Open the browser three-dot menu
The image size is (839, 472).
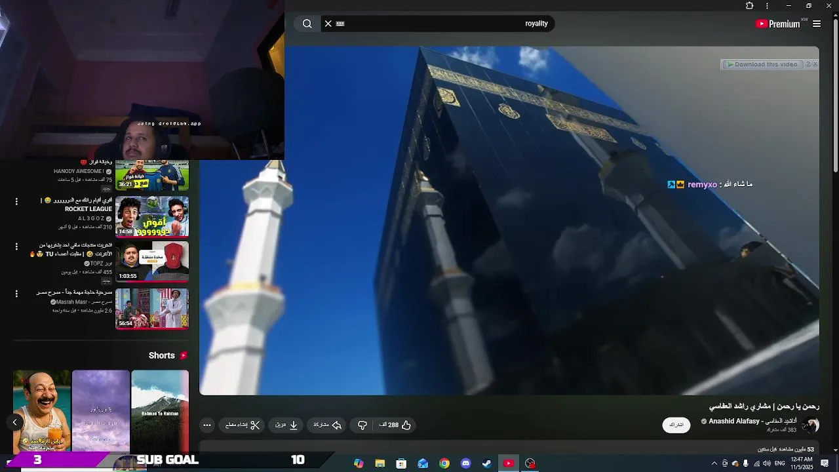[x=767, y=6]
